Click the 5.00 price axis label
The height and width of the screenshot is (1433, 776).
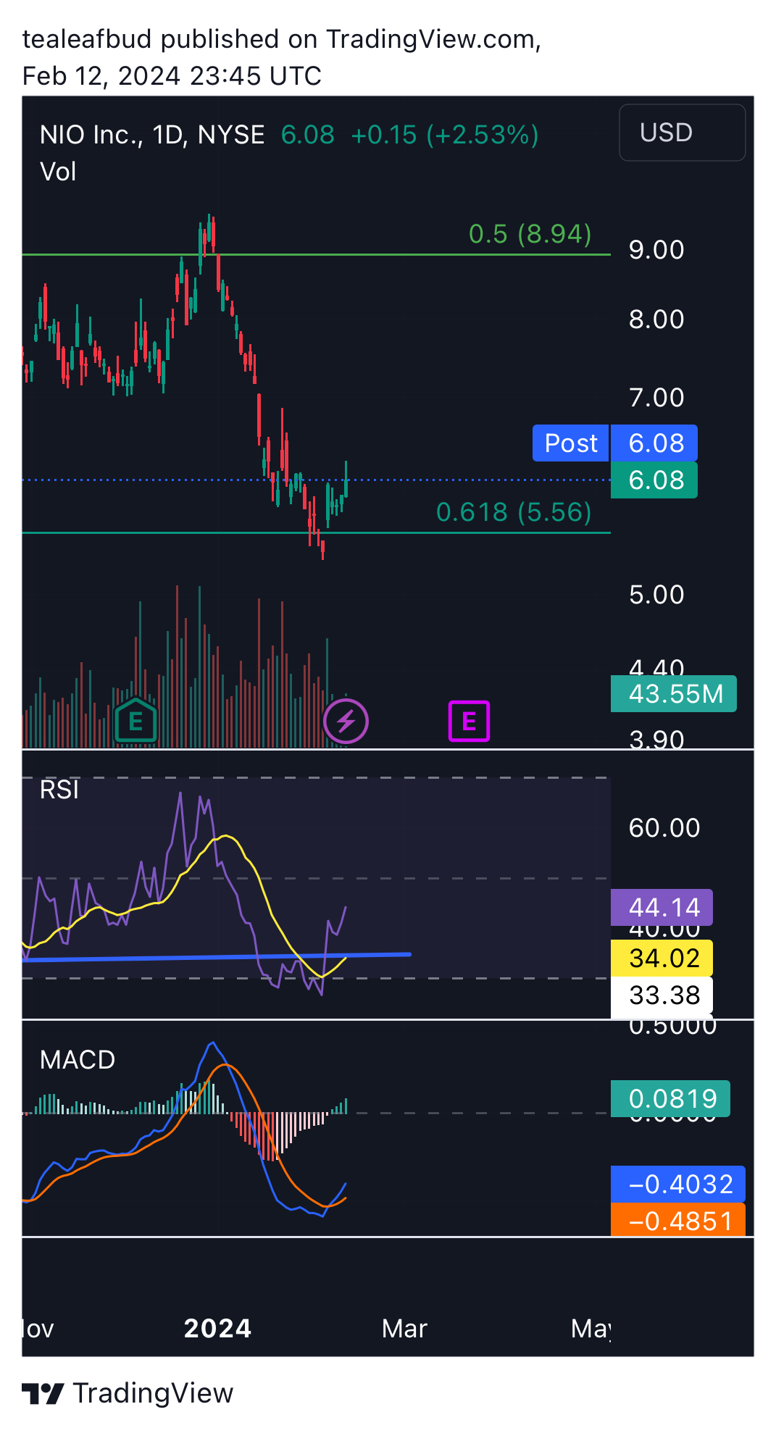[656, 595]
